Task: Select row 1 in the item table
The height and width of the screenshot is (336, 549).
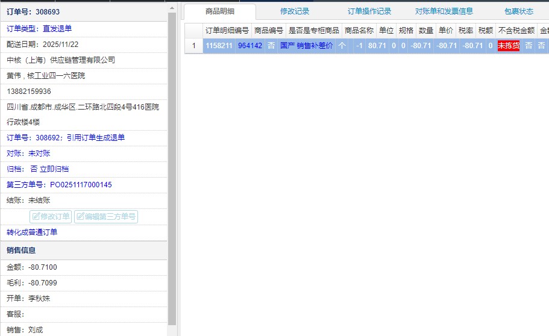Action: click(x=193, y=46)
